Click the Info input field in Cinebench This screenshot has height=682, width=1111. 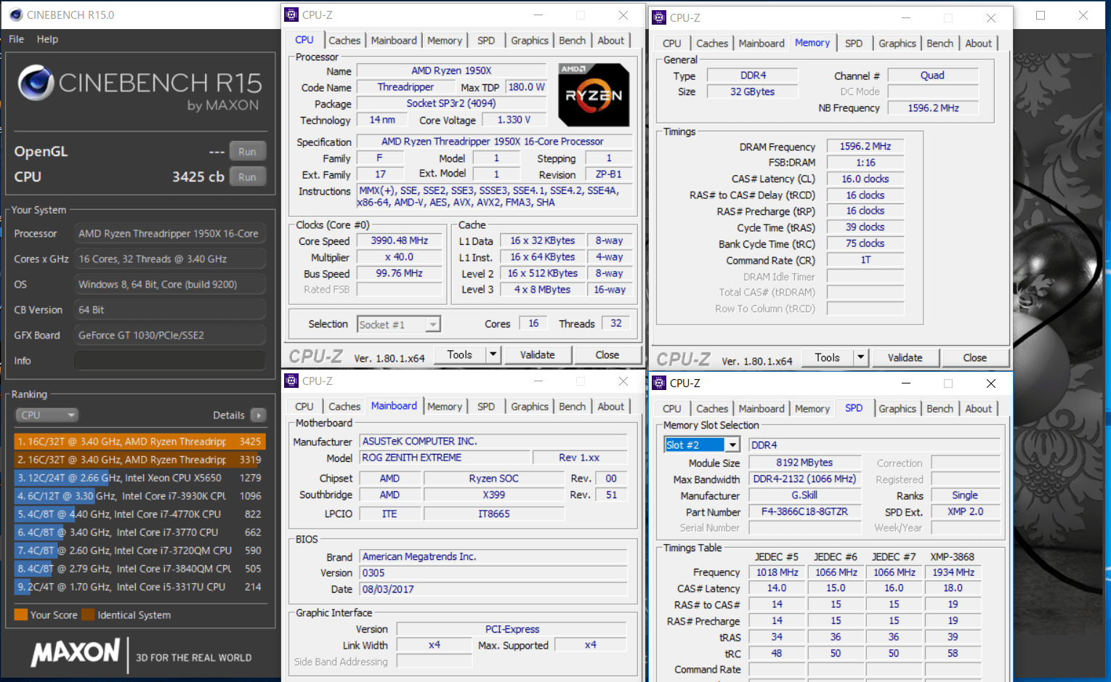coord(169,361)
